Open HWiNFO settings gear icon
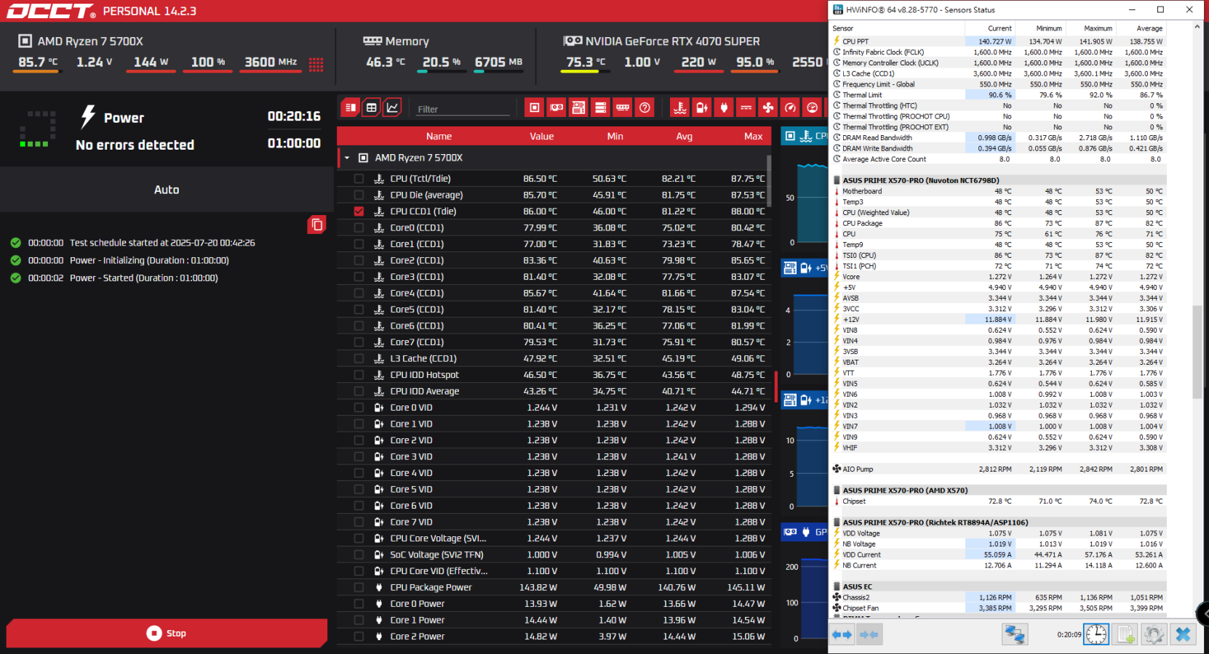This screenshot has width=1209, height=654. [x=1154, y=634]
